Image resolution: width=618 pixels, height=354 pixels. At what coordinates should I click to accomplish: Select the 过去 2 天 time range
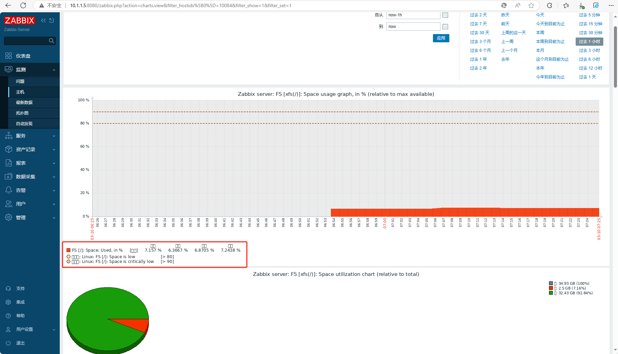[x=478, y=15]
